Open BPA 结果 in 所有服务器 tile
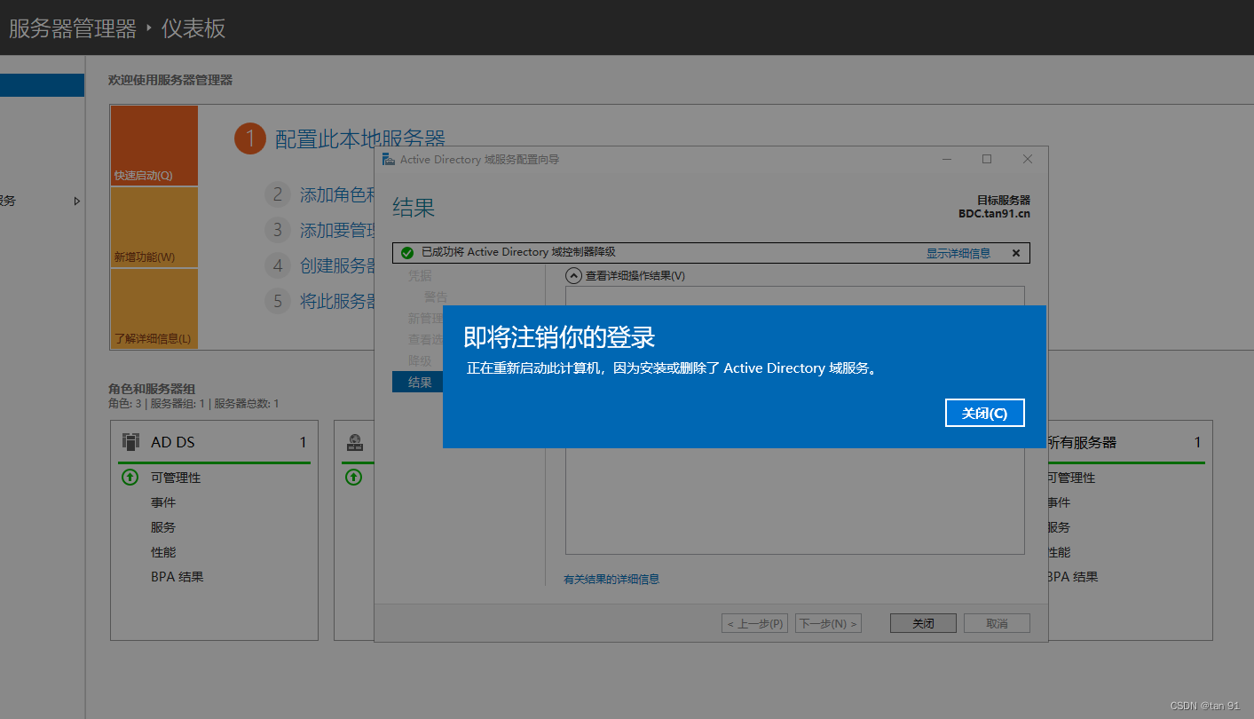The image size is (1254, 719). coord(1073,577)
